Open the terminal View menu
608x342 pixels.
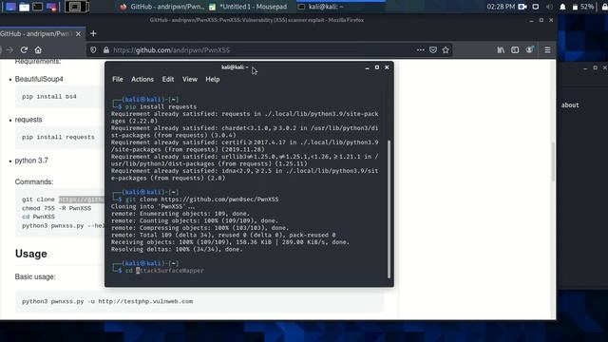[x=190, y=79]
